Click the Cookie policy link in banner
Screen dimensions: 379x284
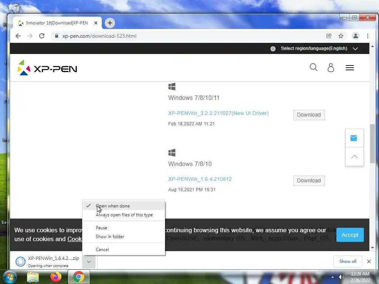[75, 239]
